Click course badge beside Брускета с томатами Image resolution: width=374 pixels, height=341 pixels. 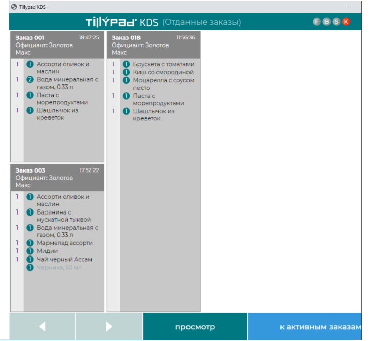tap(126, 64)
